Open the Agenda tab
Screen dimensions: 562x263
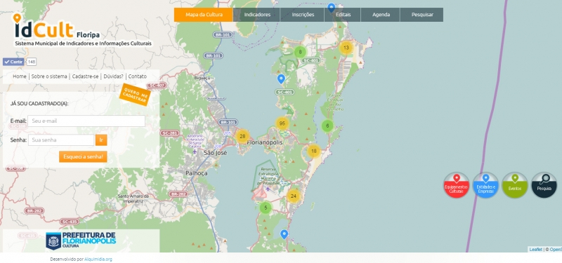[381, 15]
